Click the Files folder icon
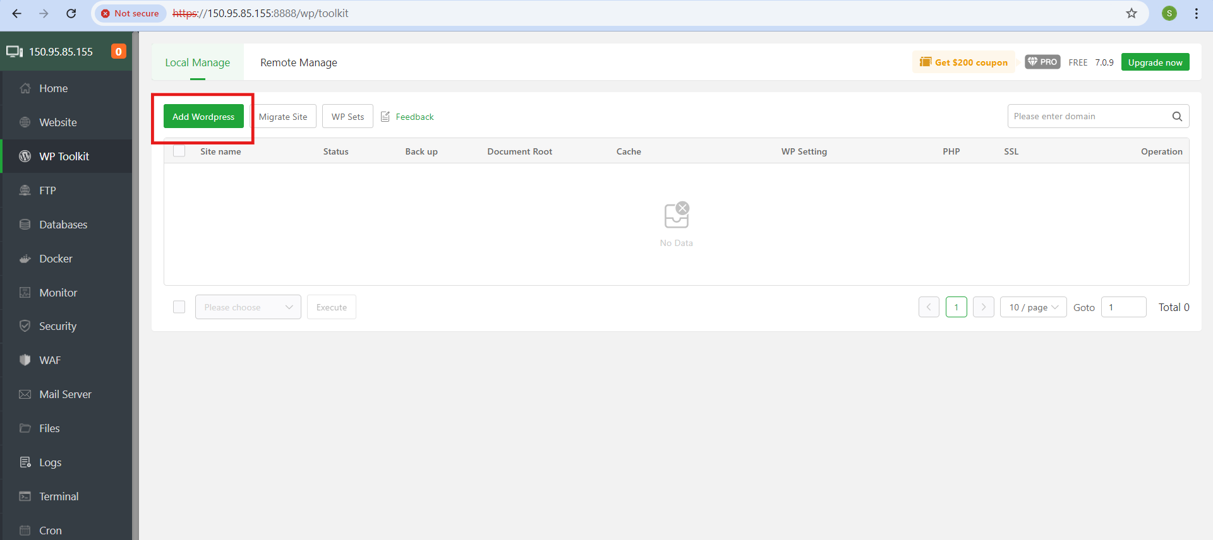This screenshot has width=1213, height=540. (25, 428)
